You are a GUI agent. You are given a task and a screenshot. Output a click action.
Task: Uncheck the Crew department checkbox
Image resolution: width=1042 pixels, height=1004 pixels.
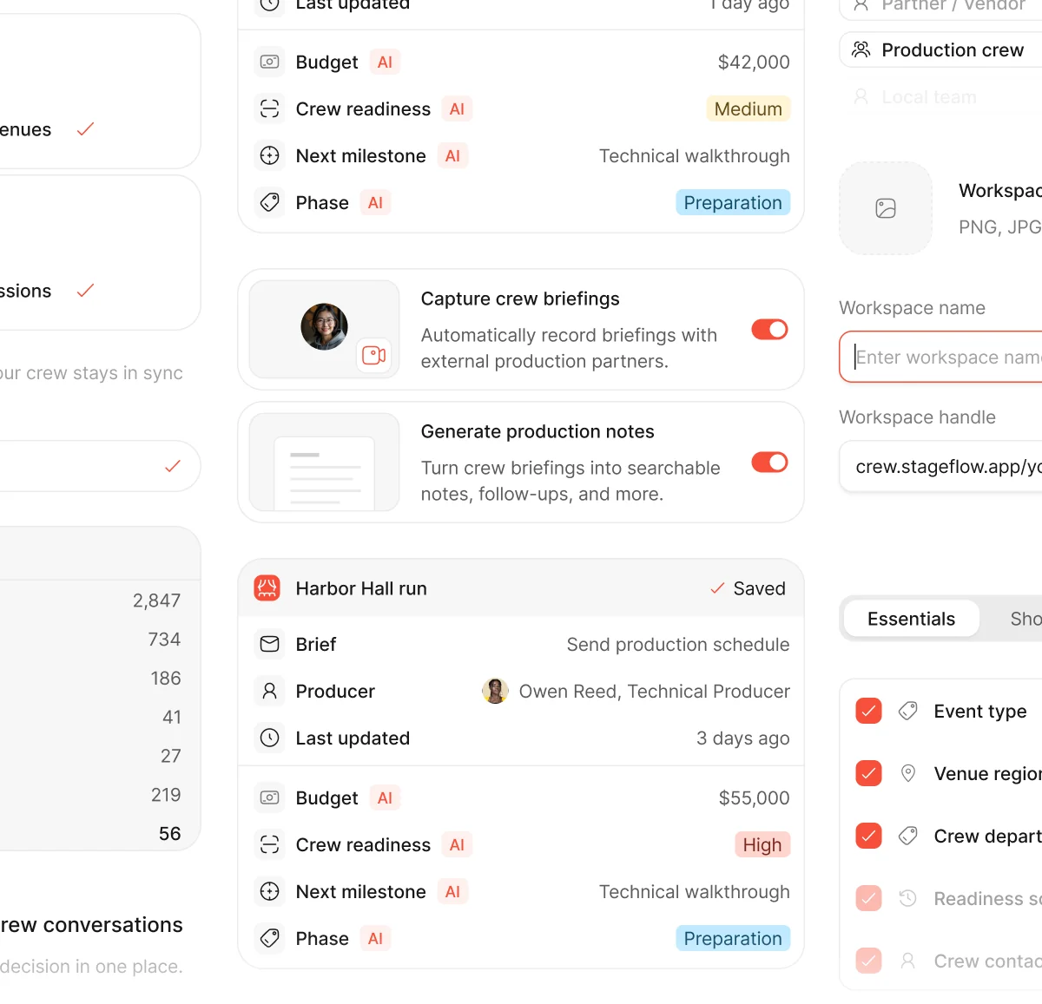pyautogui.click(x=868, y=836)
